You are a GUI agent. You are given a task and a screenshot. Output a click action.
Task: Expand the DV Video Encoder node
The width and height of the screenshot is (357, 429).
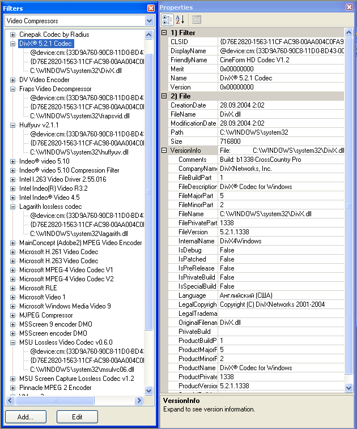[x=12, y=80]
